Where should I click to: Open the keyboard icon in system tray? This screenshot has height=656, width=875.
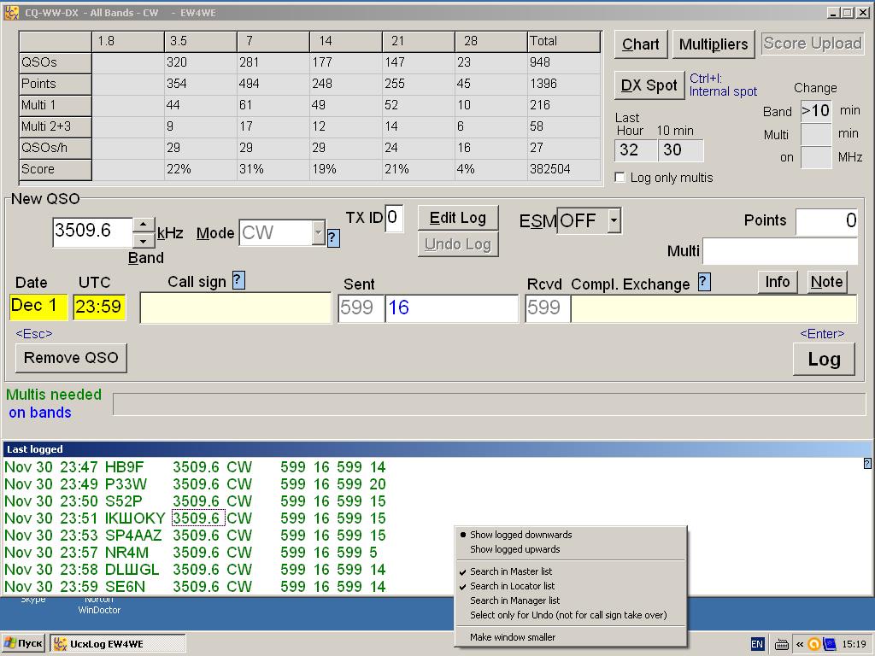[x=781, y=645]
